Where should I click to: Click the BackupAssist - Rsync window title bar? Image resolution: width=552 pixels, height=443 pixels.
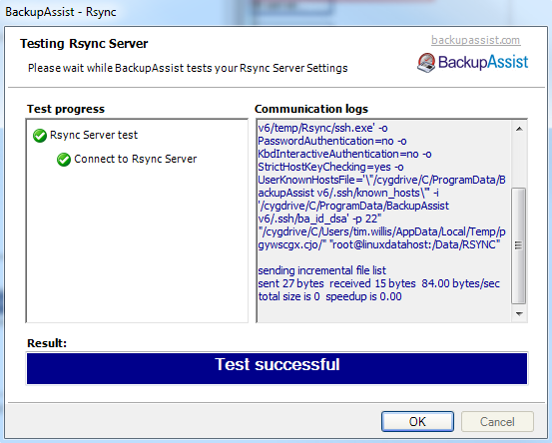tap(276, 12)
